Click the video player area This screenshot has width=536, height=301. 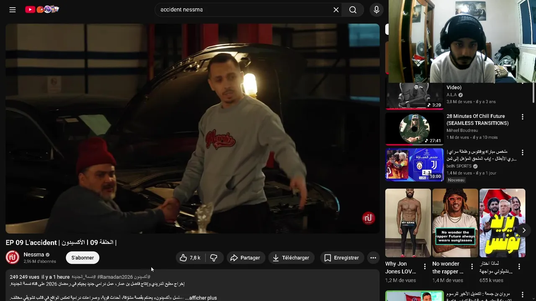tap(193, 128)
